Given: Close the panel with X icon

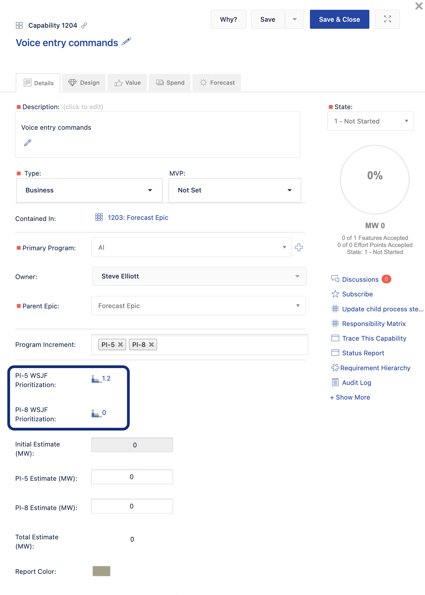Looking at the screenshot, I should pyautogui.click(x=419, y=6).
